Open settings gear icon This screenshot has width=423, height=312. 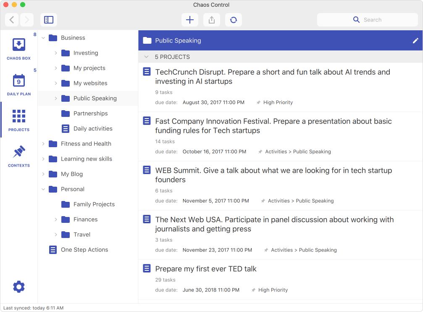[x=18, y=287]
